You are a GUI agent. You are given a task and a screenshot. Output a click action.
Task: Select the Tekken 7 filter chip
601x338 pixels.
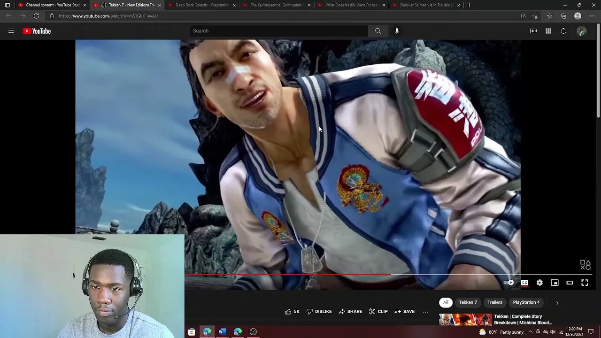click(x=468, y=302)
